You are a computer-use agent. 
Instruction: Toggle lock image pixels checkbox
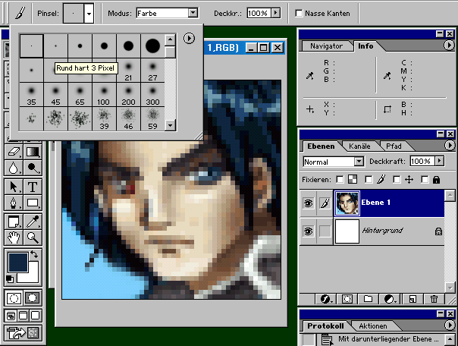pyautogui.click(x=369, y=179)
